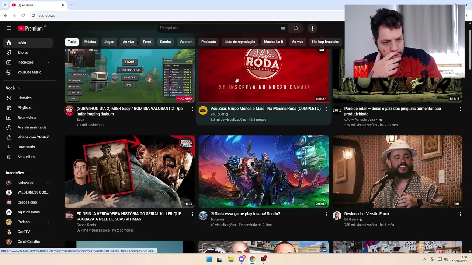Open Seus clipes in sidebar
The width and height of the screenshot is (472, 265).
click(x=28, y=157)
